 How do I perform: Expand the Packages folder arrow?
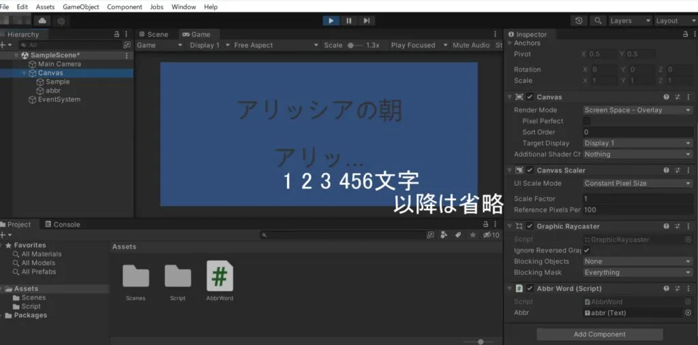pyautogui.click(x=2, y=316)
